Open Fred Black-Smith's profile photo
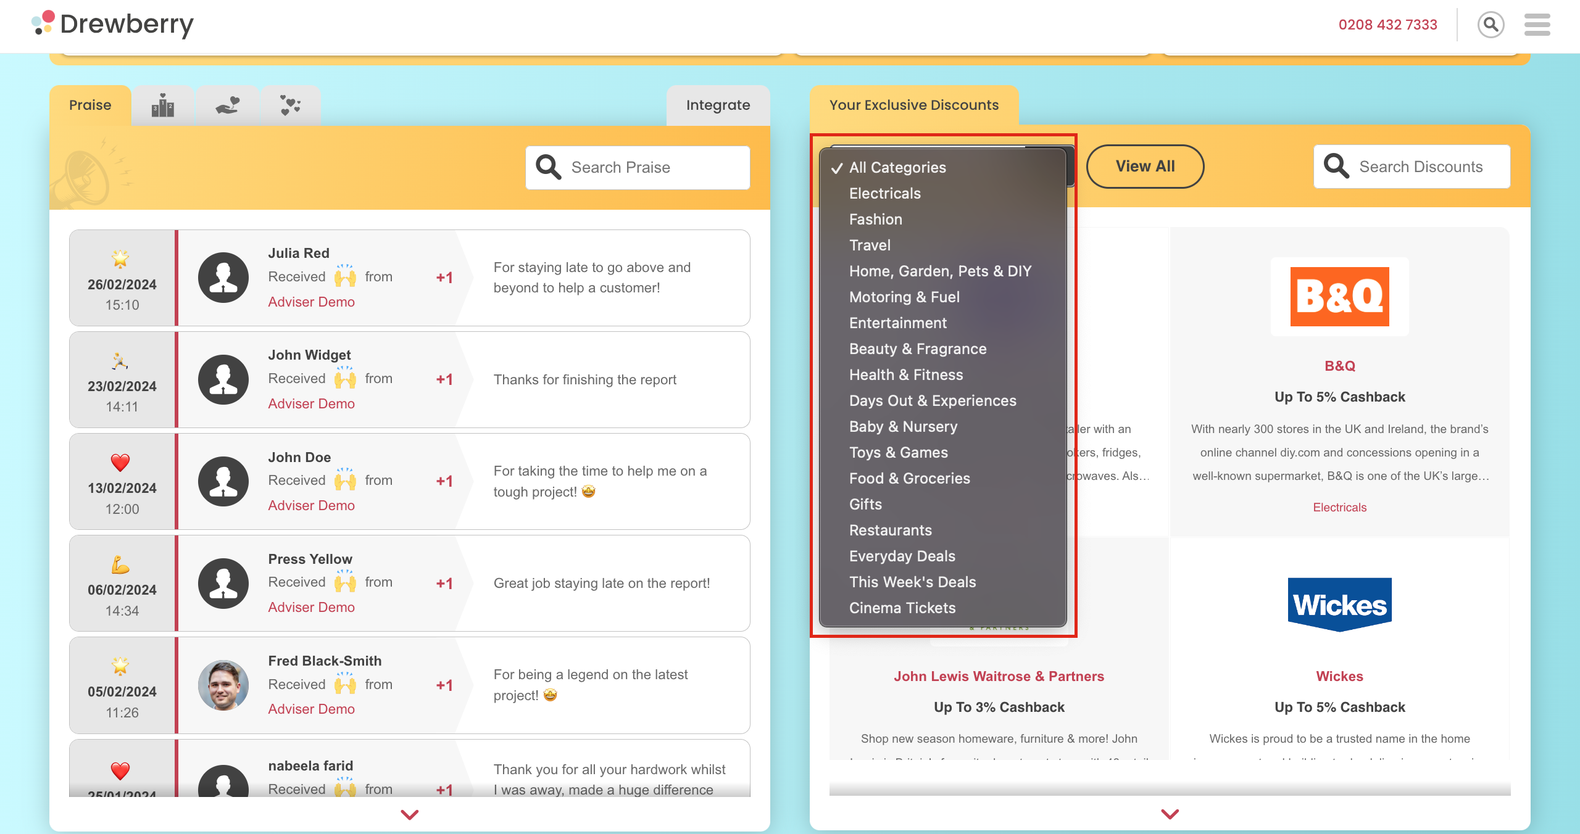The height and width of the screenshot is (834, 1580). pyautogui.click(x=223, y=685)
